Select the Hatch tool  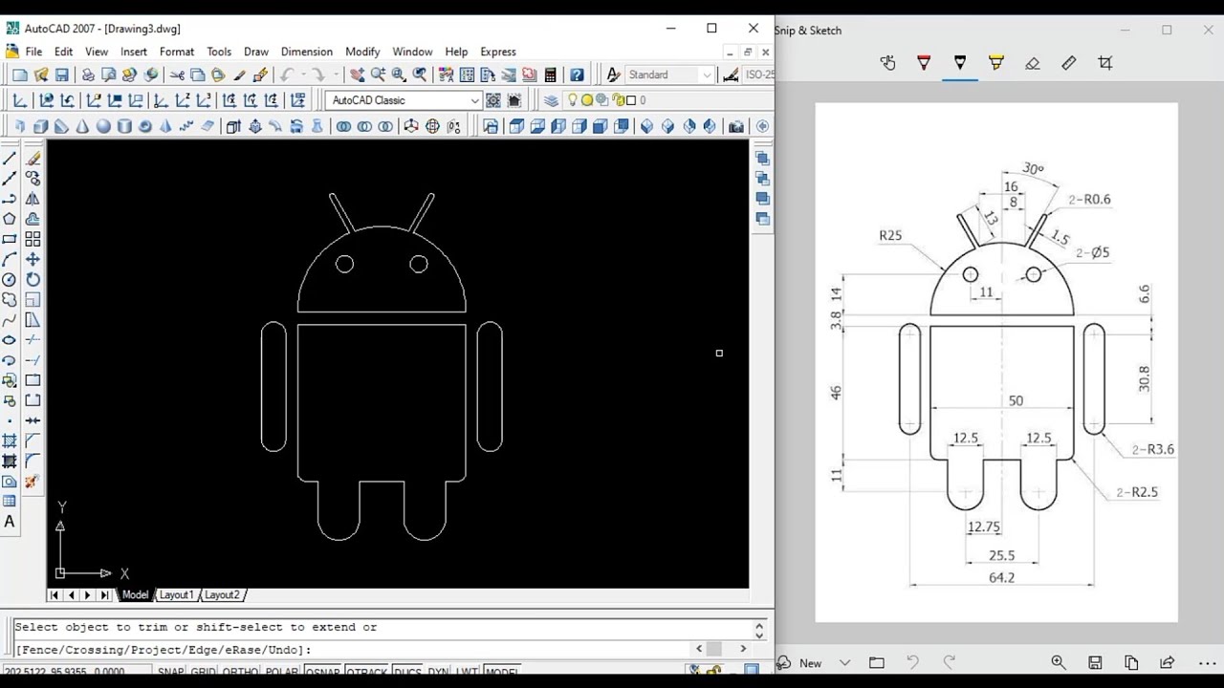(x=10, y=441)
